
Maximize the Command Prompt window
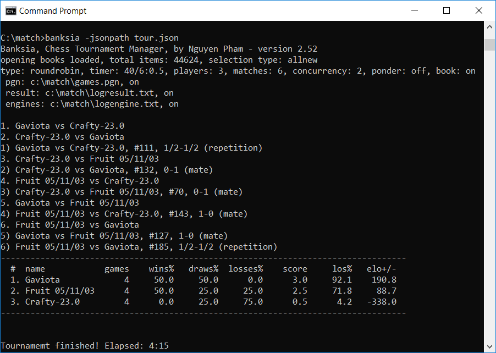point(447,10)
